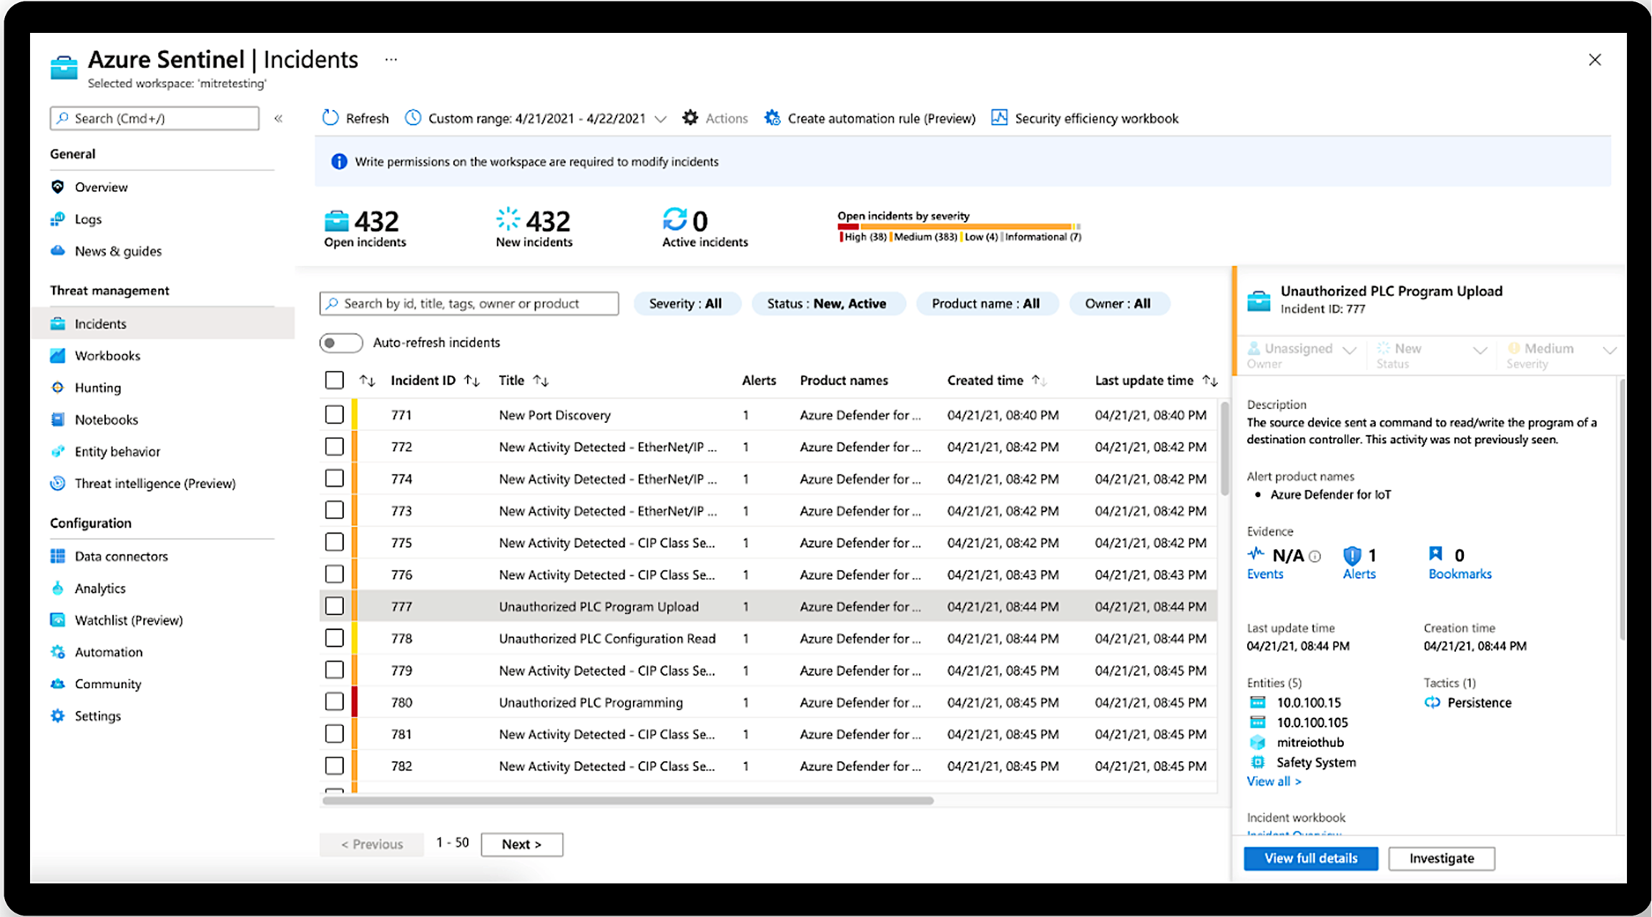Click the Refresh icon in toolbar
This screenshot has width=1652, height=917.
tap(330, 118)
